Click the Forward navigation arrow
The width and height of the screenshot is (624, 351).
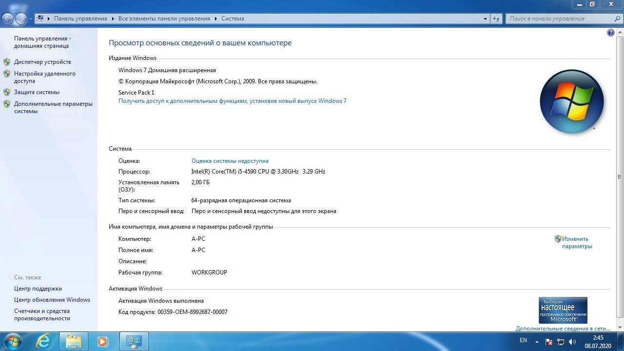pyautogui.click(x=21, y=19)
